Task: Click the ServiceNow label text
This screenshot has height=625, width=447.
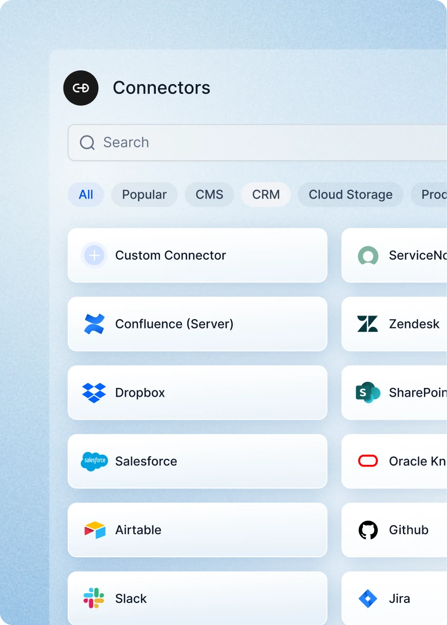Action: click(418, 256)
